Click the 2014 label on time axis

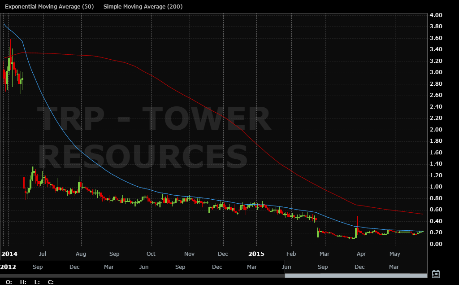[x=9, y=254]
